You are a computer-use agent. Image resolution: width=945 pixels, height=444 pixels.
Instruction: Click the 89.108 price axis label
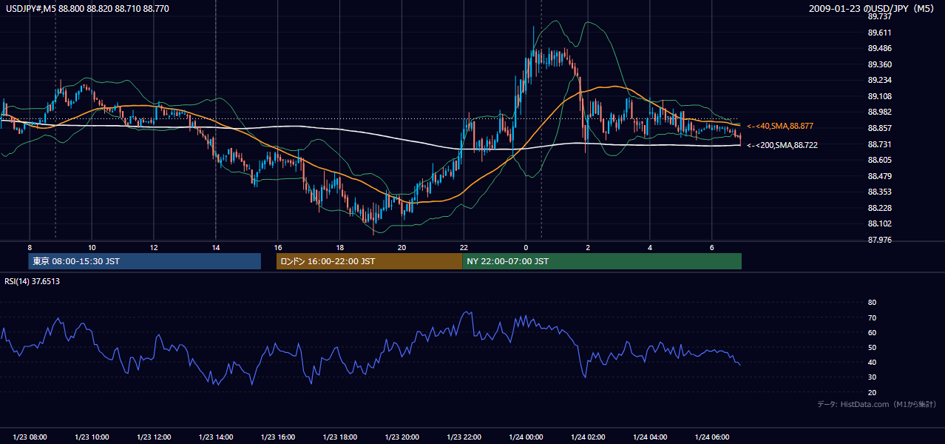pos(879,96)
